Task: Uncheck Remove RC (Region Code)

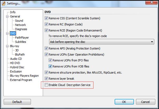Action: 46,24
